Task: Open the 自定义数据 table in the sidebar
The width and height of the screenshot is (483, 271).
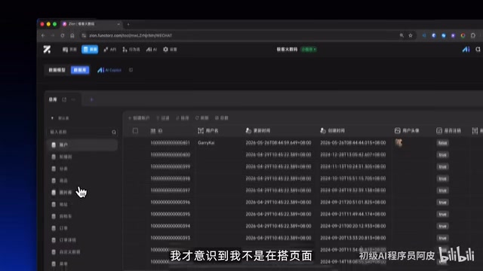Action: 82,252
